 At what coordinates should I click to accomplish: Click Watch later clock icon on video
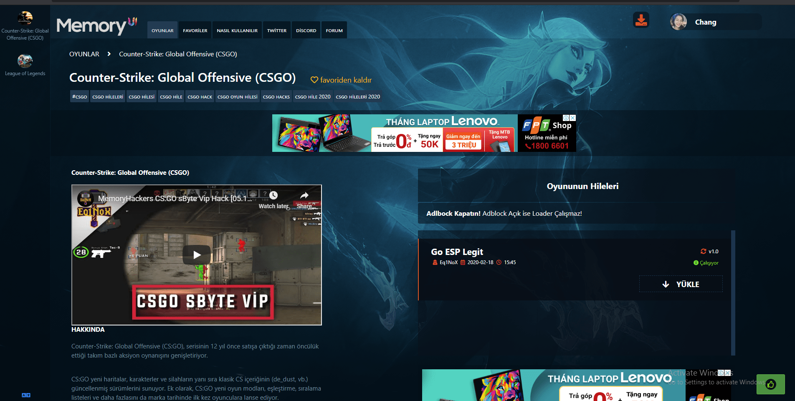pos(273,195)
